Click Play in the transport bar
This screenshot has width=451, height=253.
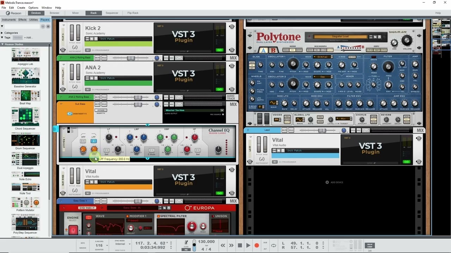(x=248, y=245)
